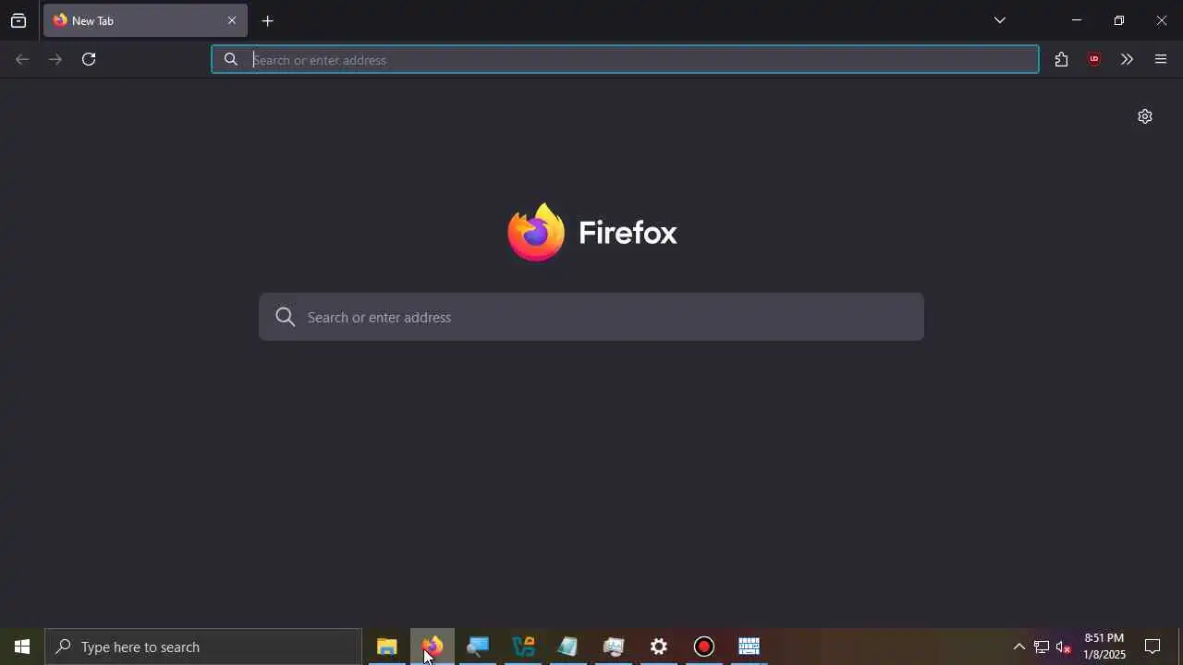Close the New Tab tab
The image size is (1183, 665).
pos(232,20)
